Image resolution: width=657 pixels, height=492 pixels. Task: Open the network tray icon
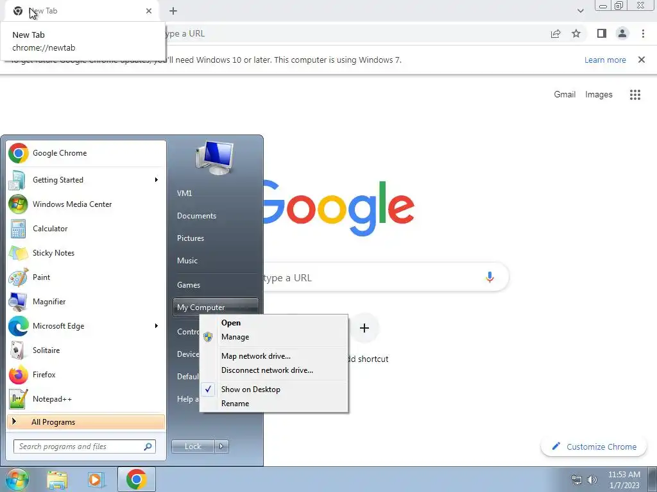click(577, 480)
